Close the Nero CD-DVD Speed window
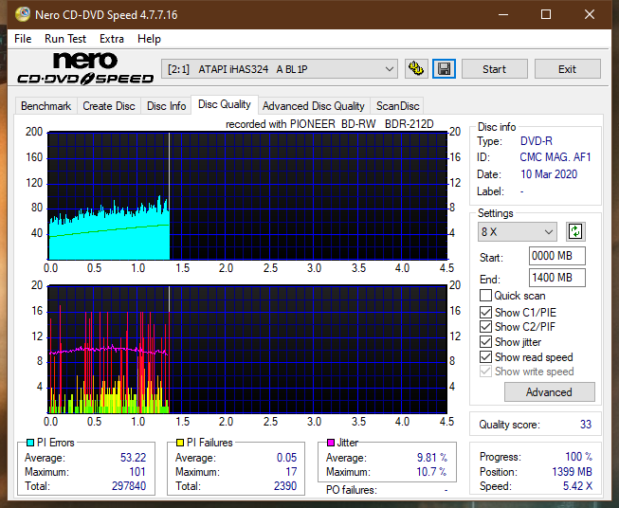The image size is (619, 508). click(x=590, y=14)
